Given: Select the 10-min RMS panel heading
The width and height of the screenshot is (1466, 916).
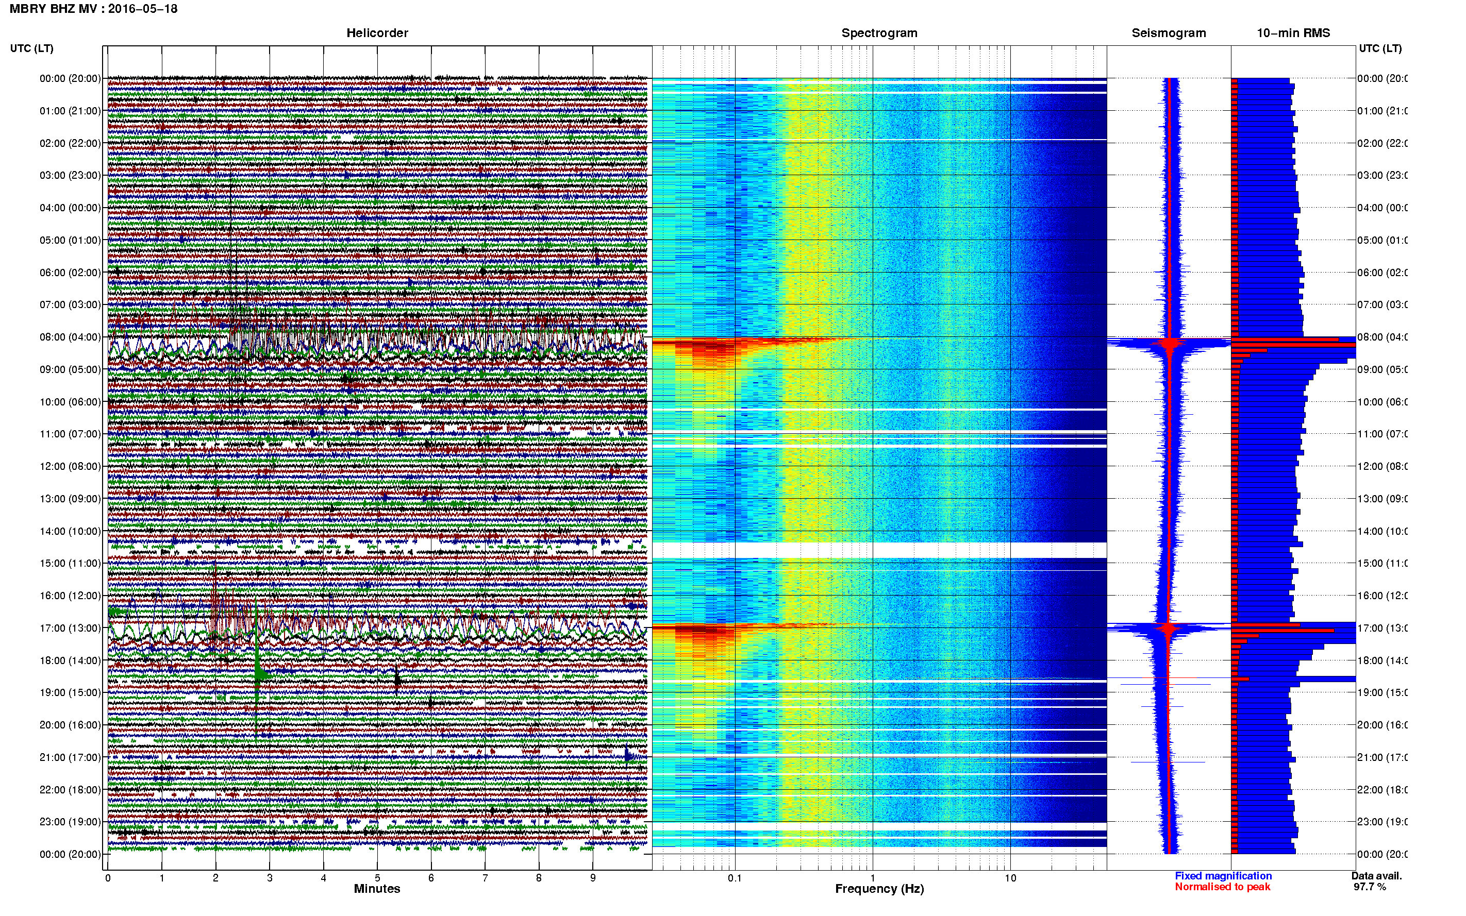Looking at the screenshot, I should click(1293, 33).
